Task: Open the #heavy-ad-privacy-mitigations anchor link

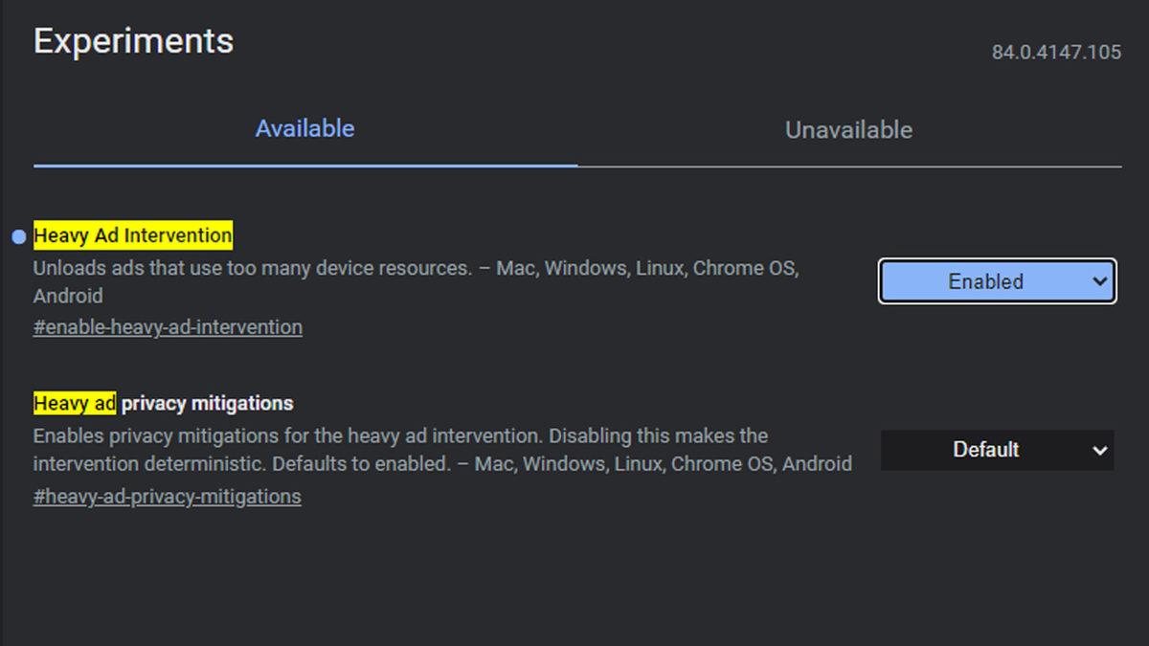Action: (167, 497)
